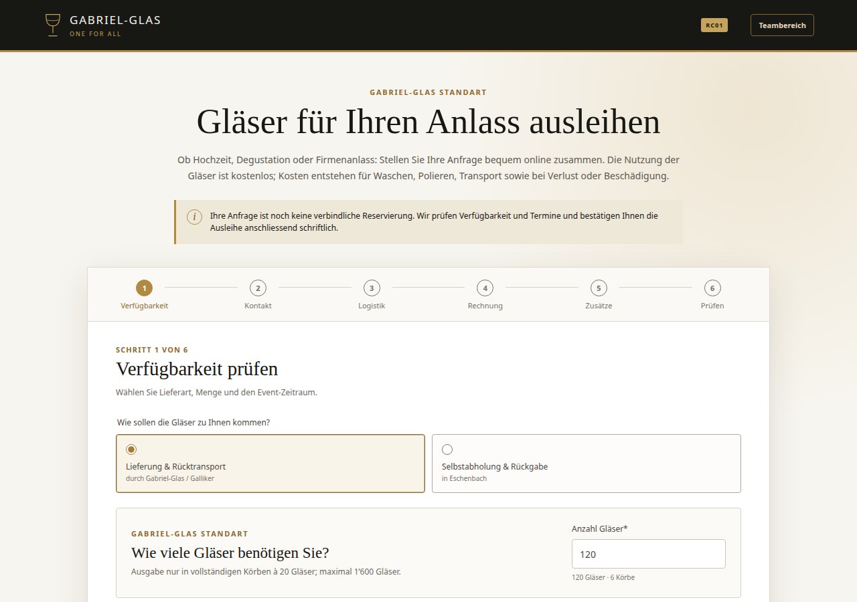Go to step 1 Verfügbarkeit
The image size is (857, 602).
click(x=144, y=295)
